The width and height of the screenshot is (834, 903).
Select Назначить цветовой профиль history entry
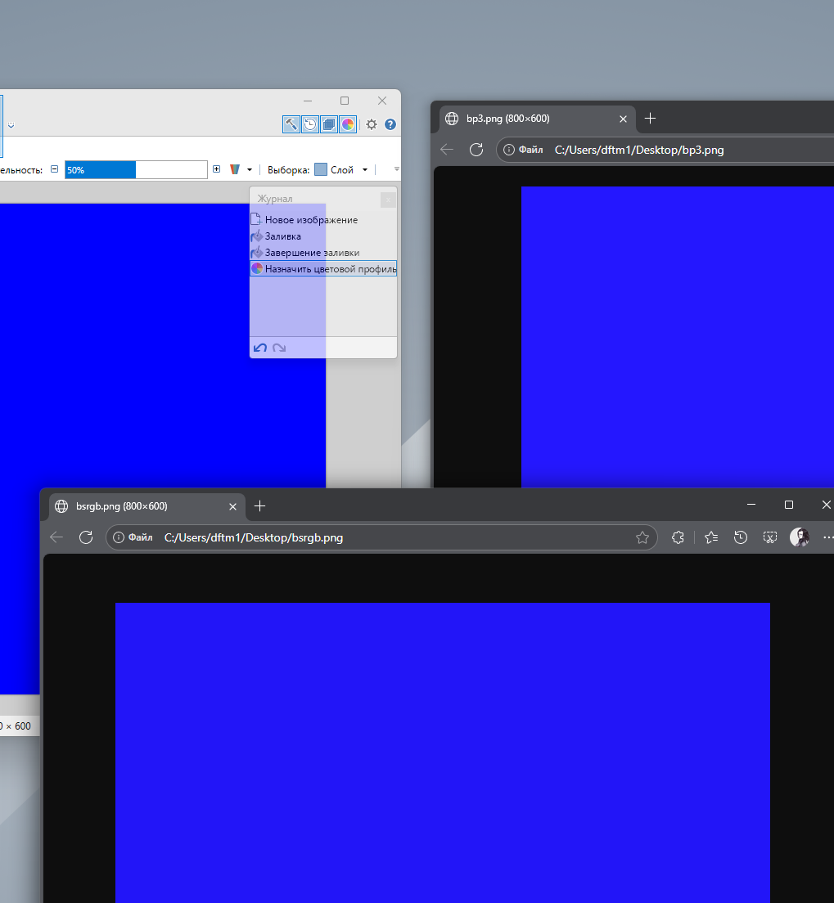pos(323,268)
